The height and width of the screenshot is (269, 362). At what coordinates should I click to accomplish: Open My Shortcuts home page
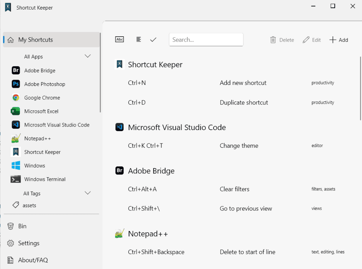pos(51,39)
